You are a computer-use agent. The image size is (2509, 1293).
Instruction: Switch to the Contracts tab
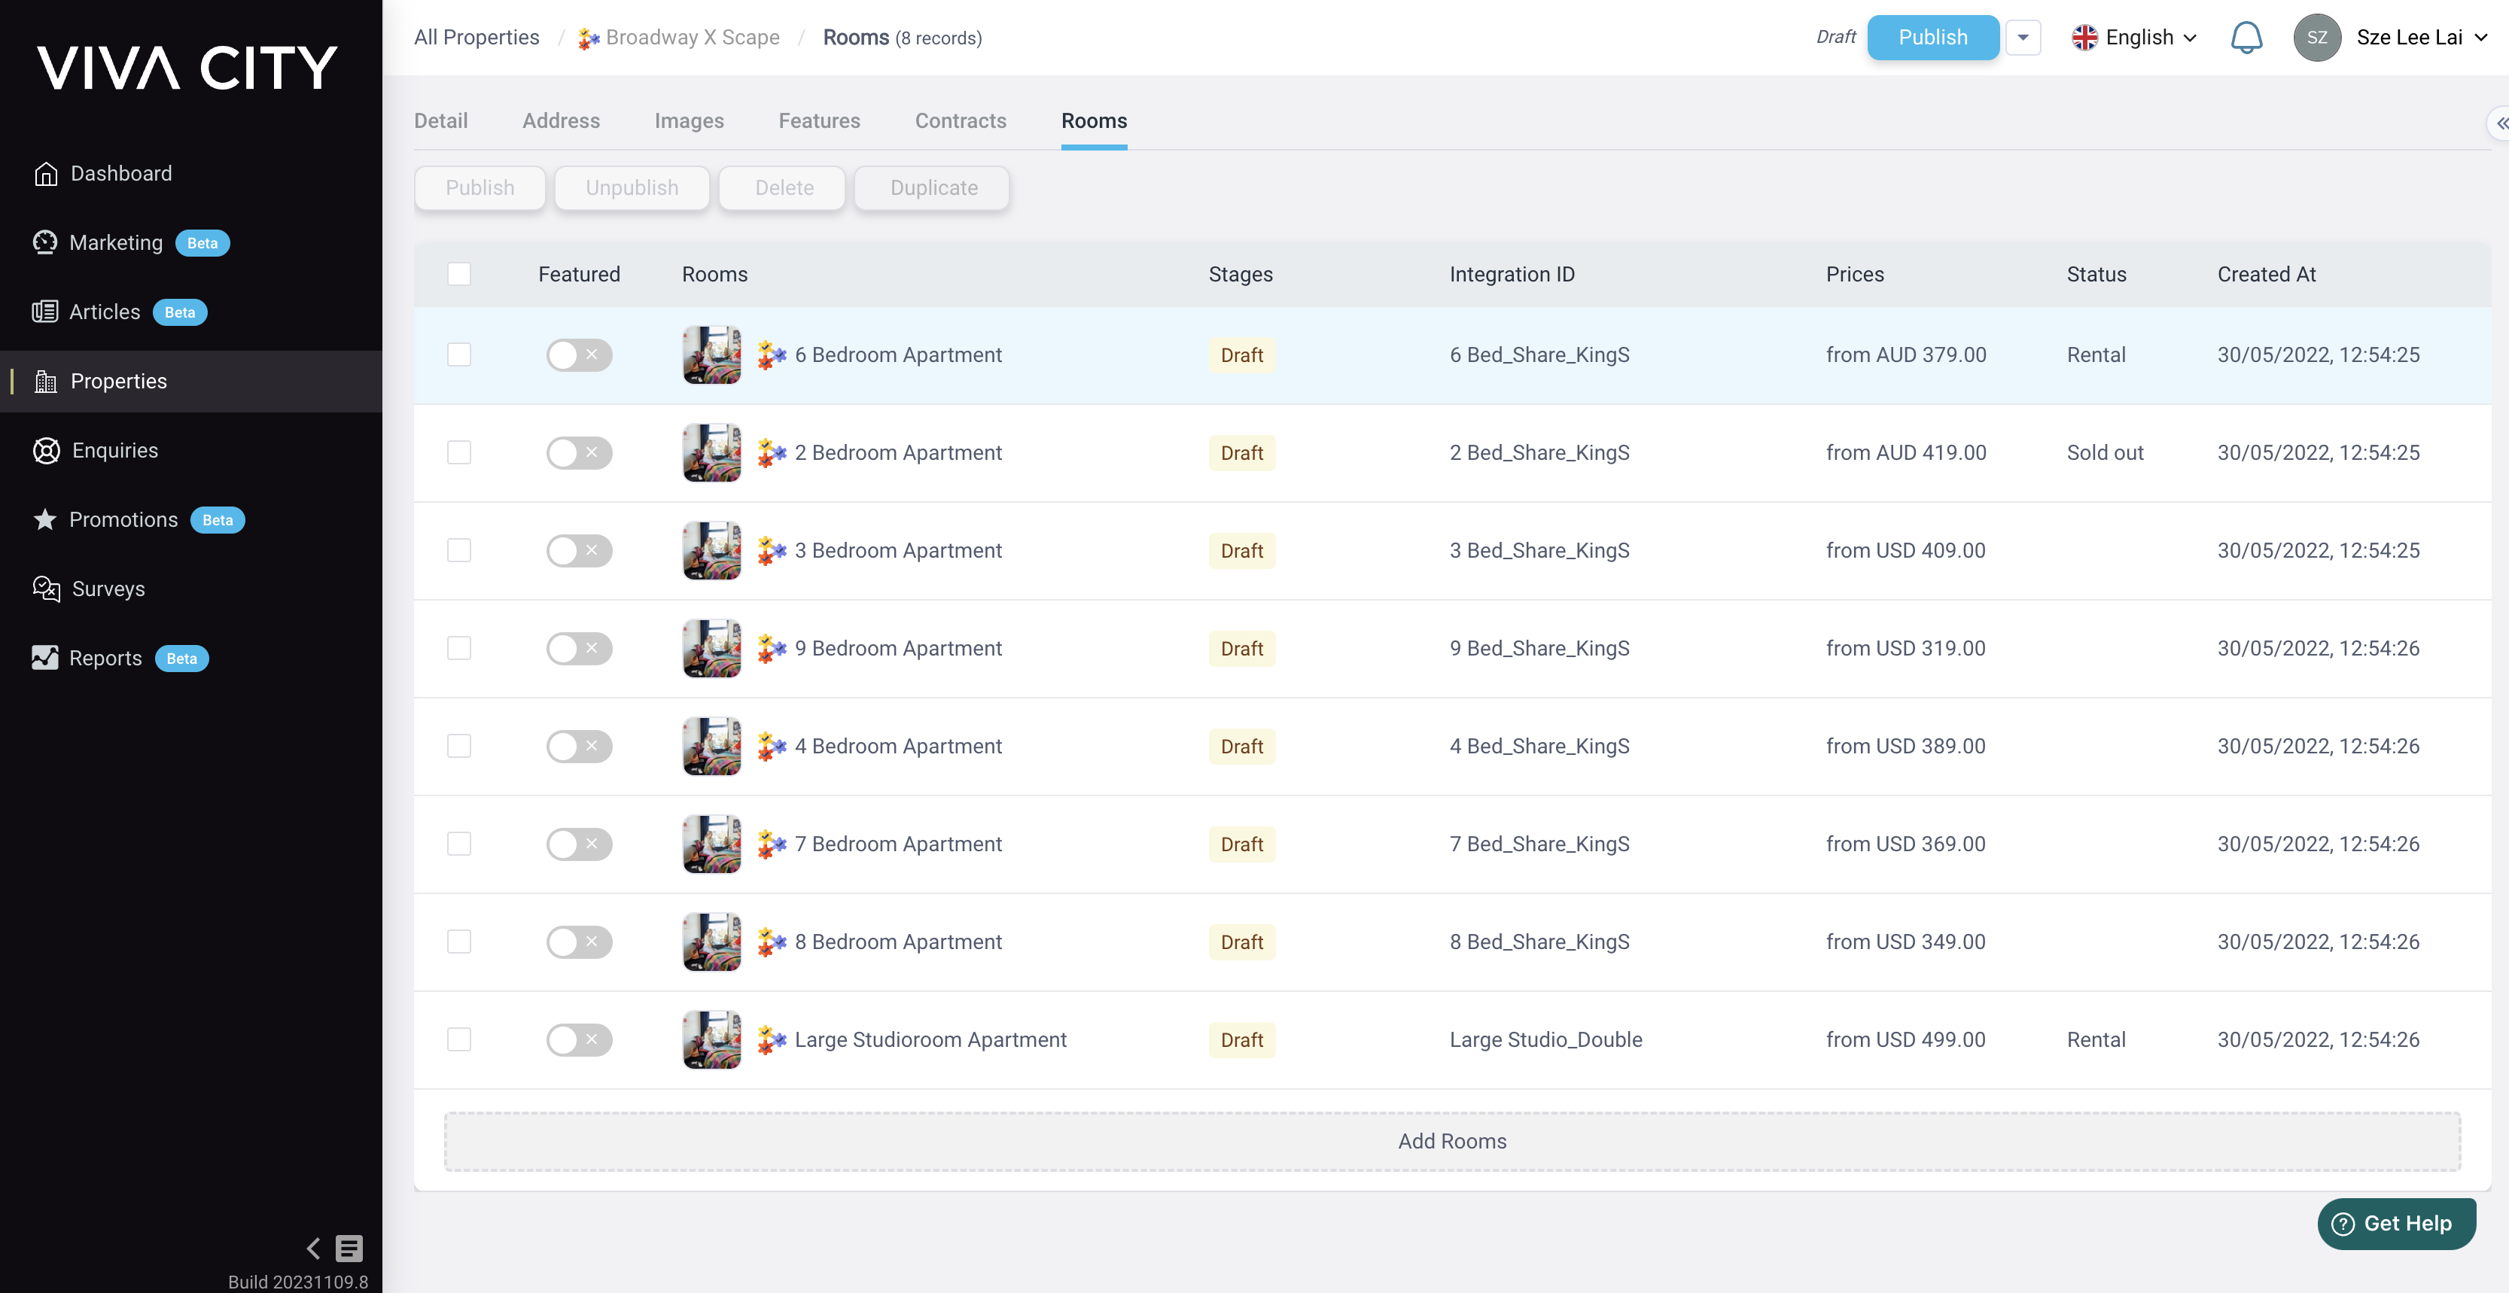coord(961,120)
